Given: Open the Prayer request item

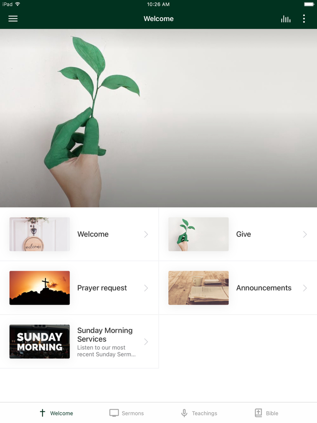Looking at the screenshot, I should [x=79, y=288].
